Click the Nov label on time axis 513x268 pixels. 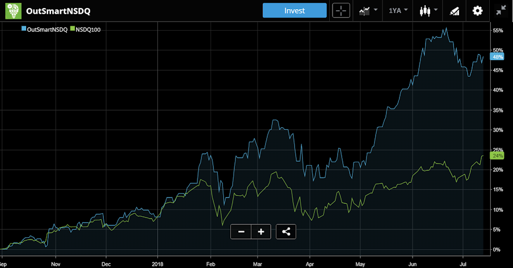coord(56,264)
